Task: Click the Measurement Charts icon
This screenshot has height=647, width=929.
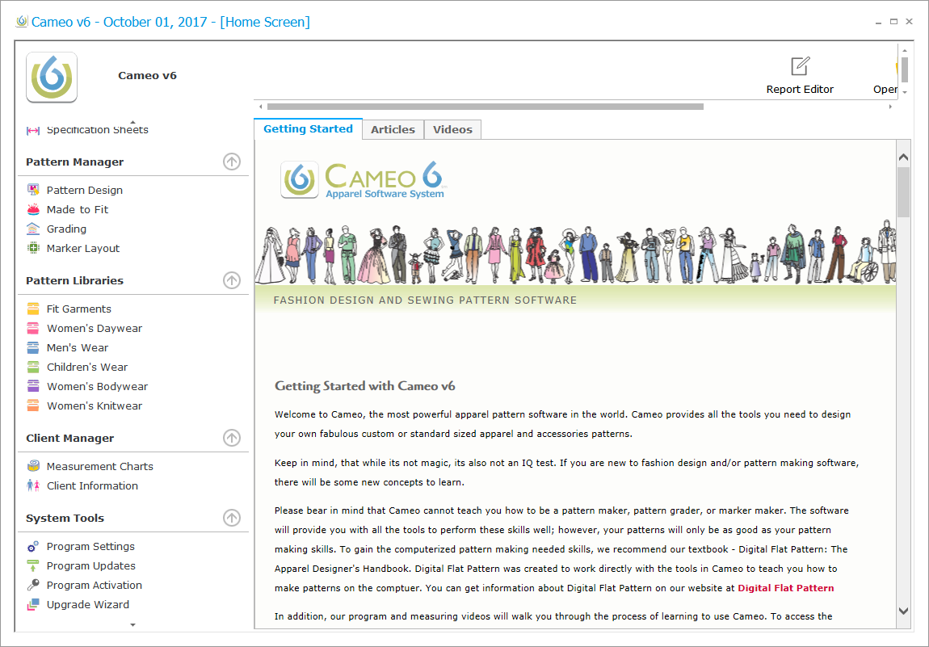Action: click(33, 466)
